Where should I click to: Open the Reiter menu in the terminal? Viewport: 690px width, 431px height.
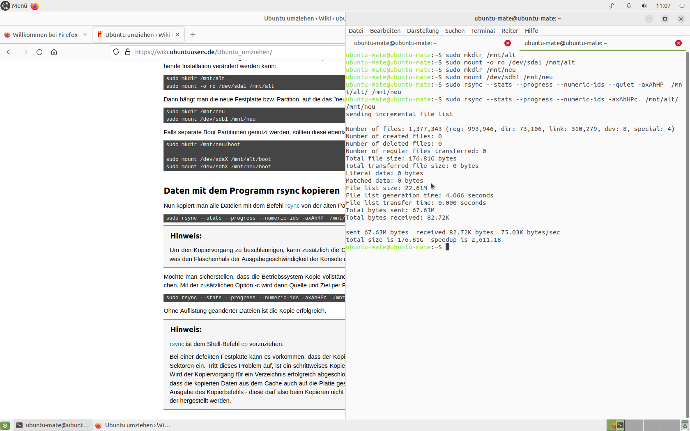pyautogui.click(x=510, y=31)
